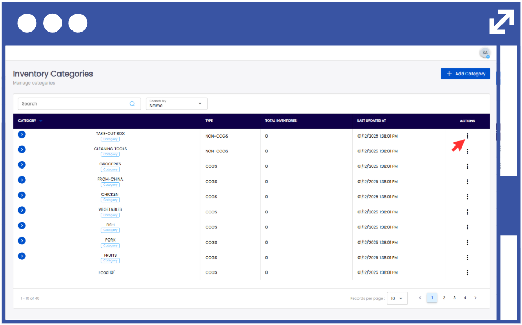Go to page 4
Screen dimensions: 522x325
click(x=465, y=298)
